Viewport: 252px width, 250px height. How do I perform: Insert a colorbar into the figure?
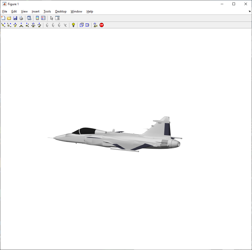[x=37, y=18]
